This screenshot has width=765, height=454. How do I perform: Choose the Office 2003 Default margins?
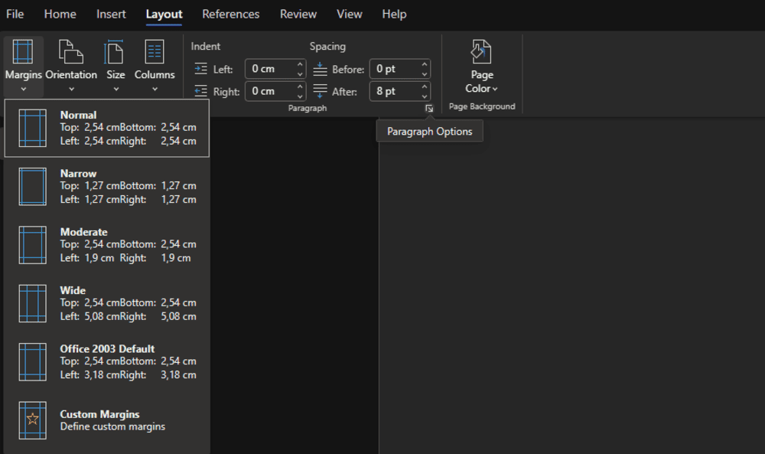tap(107, 362)
